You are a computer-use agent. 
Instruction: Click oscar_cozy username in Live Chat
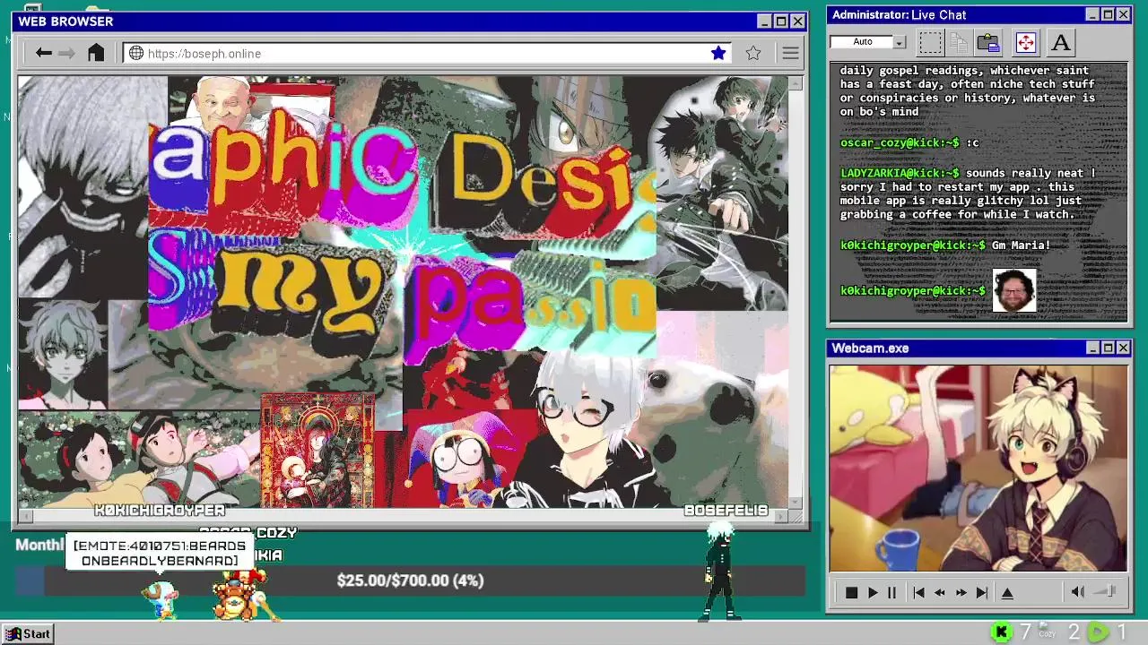pyautogui.click(x=900, y=142)
